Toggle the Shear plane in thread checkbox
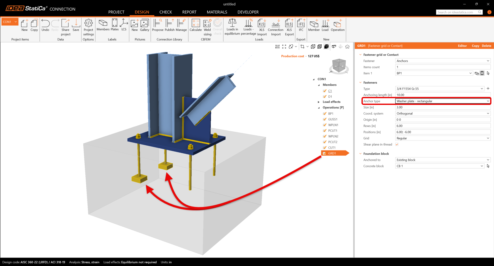Viewport: 494px width, 266px height. 397,144
